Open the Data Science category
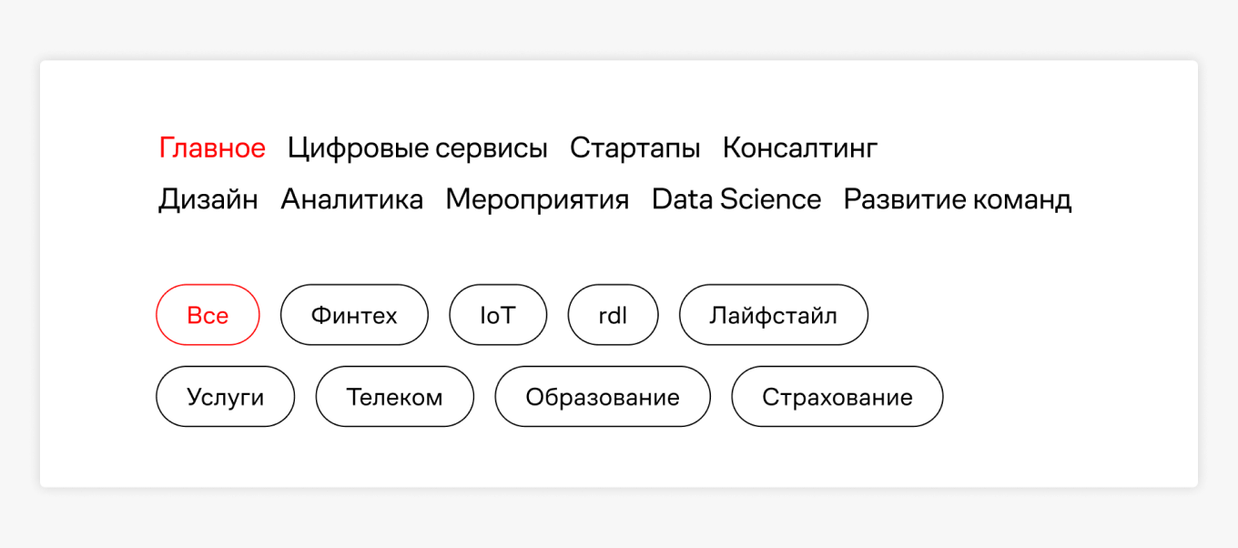Screen dimensions: 1238x548 coord(734,199)
